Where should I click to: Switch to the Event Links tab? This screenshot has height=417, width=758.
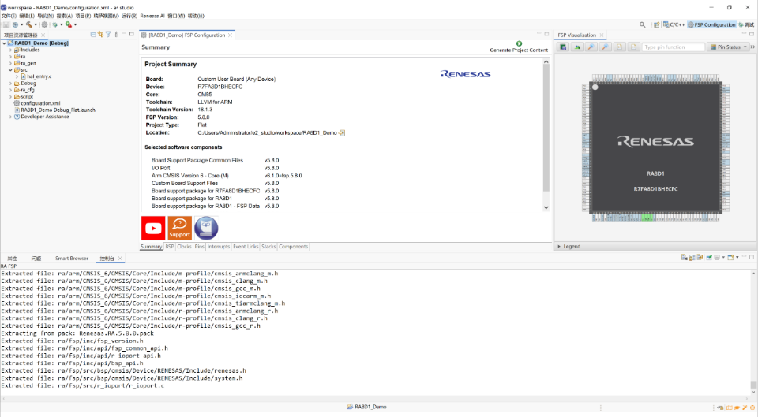click(x=246, y=247)
